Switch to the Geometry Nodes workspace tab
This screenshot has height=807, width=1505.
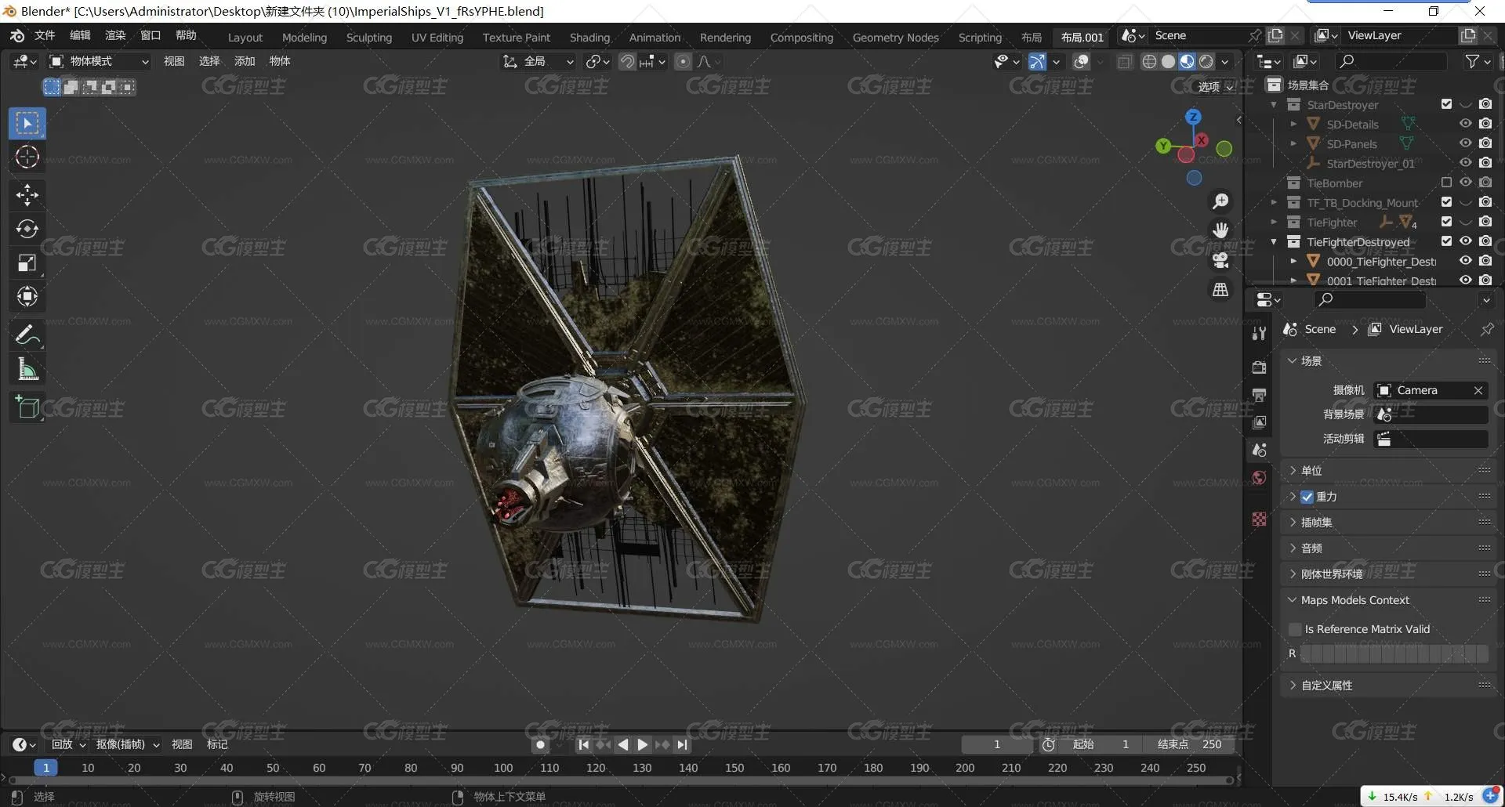[x=895, y=38]
